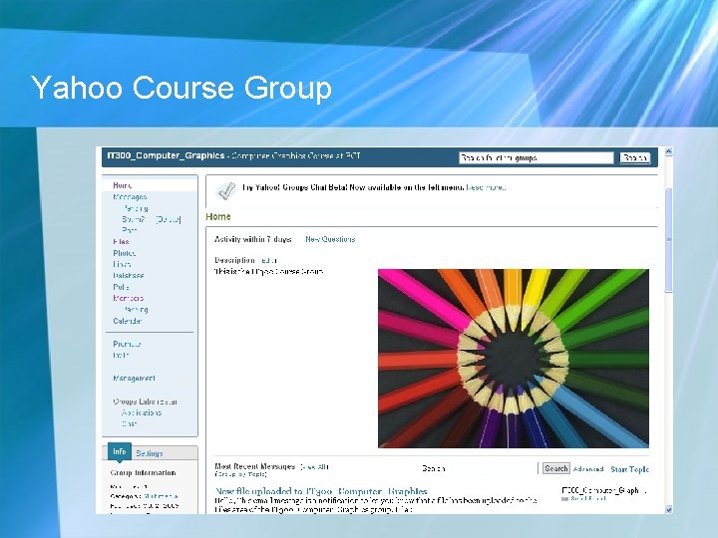The height and width of the screenshot is (538, 718).
Task: Follow the Read more link
Action: [x=486, y=187]
